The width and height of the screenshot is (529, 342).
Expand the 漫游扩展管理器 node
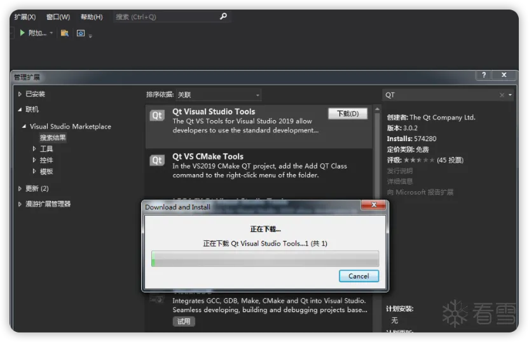coord(20,204)
